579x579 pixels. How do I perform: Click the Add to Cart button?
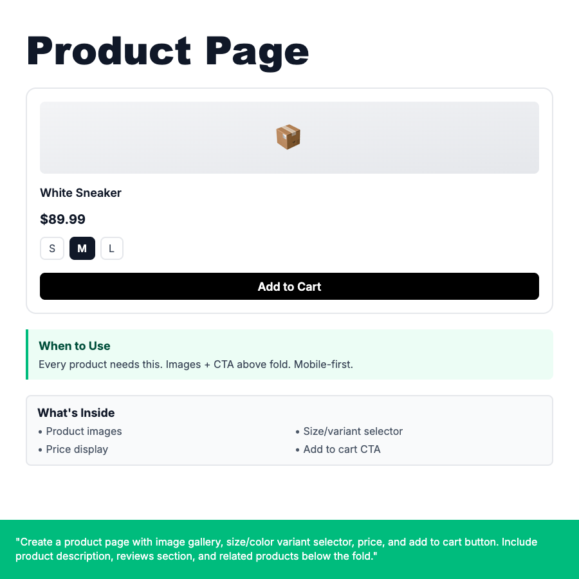289,286
